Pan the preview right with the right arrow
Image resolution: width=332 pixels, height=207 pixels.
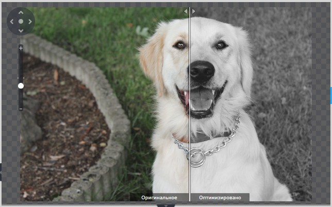30,22
